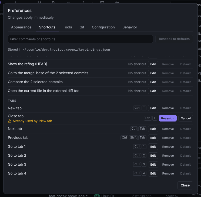This screenshot has height=197, width=201.
Task: Click Open the current file in external diff label
Action: [44, 91]
